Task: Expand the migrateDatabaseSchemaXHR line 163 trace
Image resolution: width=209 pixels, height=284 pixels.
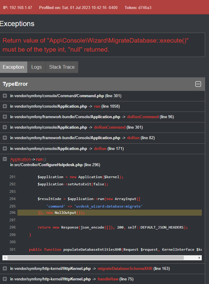Action: (5, 268)
